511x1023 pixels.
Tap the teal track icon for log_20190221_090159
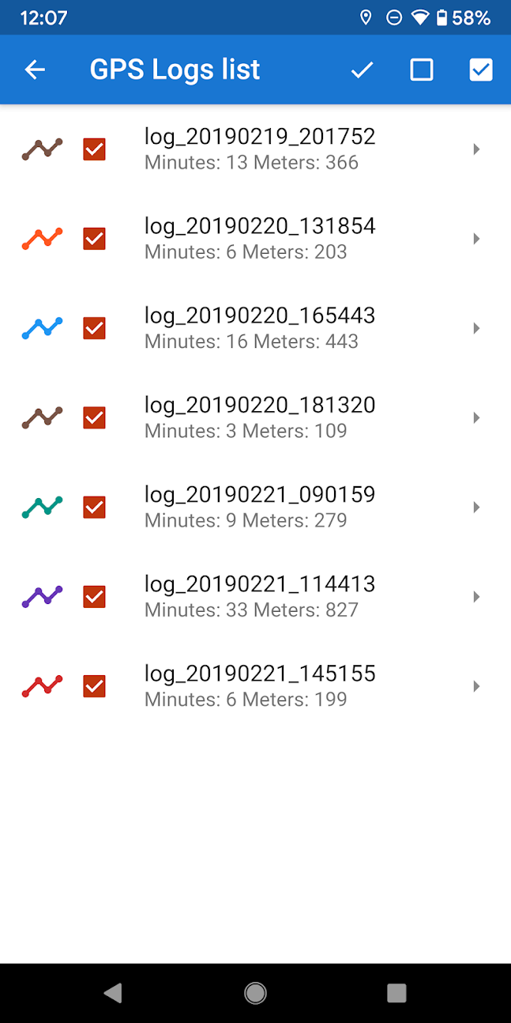pyautogui.click(x=42, y=507)
